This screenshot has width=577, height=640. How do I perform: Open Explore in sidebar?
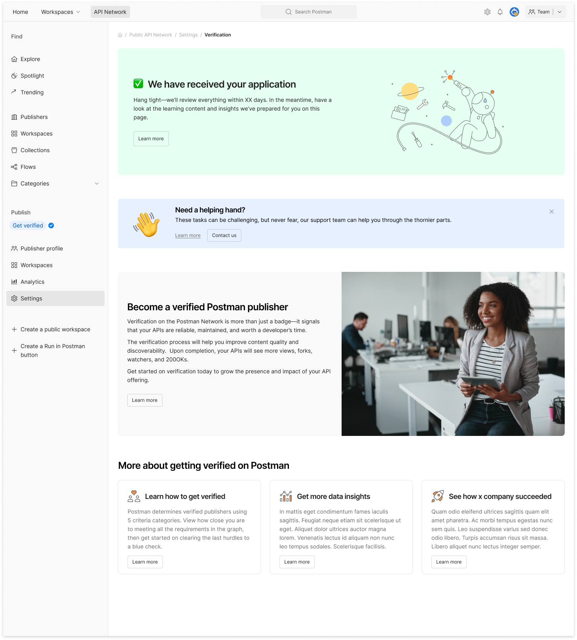pyautogui.click(x=55, y=59)
